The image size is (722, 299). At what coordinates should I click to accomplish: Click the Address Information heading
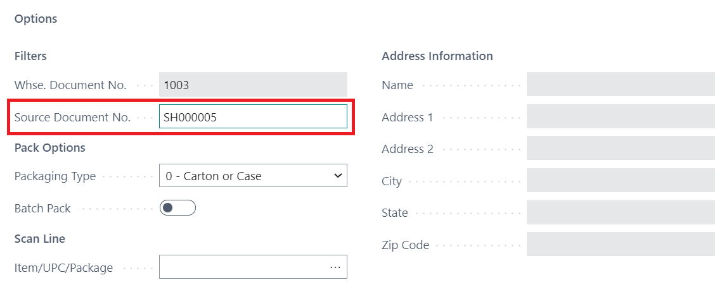pos(437,56)
